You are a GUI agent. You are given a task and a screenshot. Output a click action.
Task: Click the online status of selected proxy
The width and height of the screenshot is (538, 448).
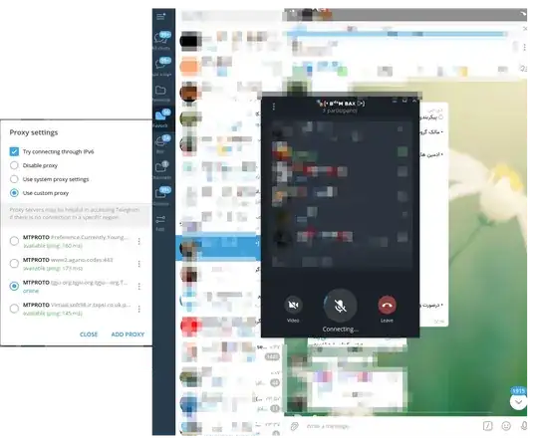pos(31,291)
